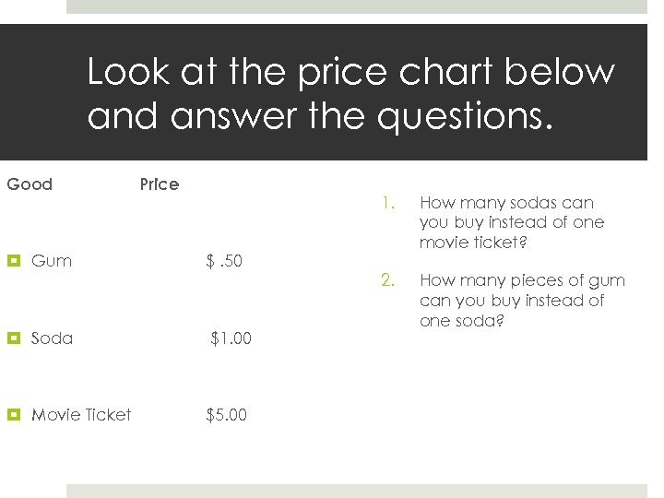Viewport: 664px width, 498px height.
Task: Select the question about sodas and movie ticket
Action: pyautogui.click(x=512, y=222)
